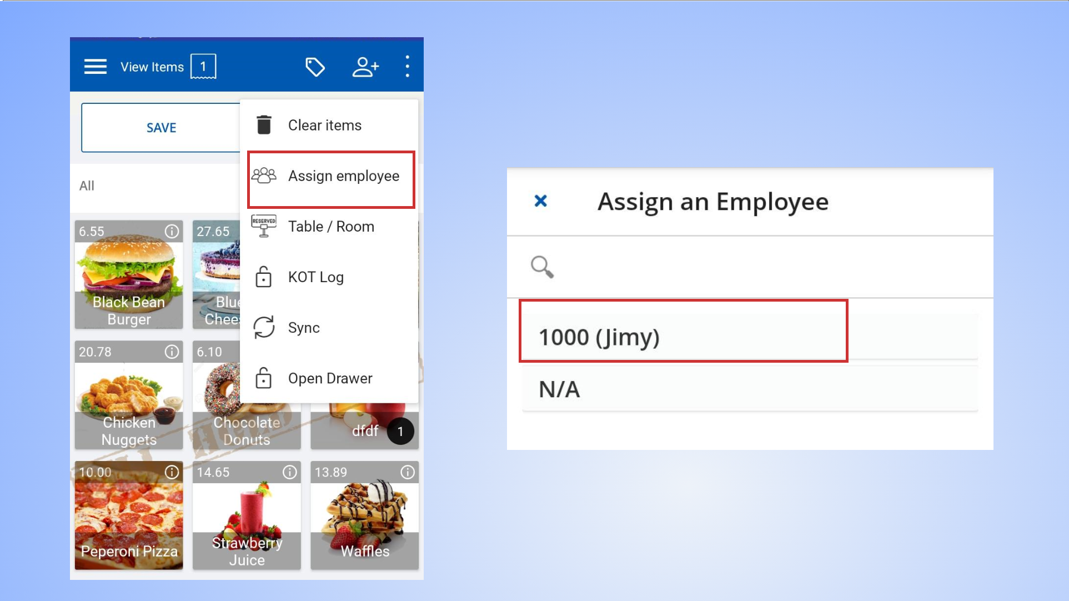This screenshot has height=601, width=1069.
Task: Click the Black Bean Burger info icon
Action: tap(172, 231)
